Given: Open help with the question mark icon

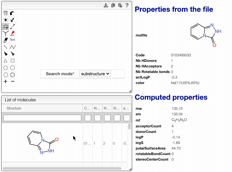Looking at the screenshot, I should pyautogui.click(x=127, y=5).
